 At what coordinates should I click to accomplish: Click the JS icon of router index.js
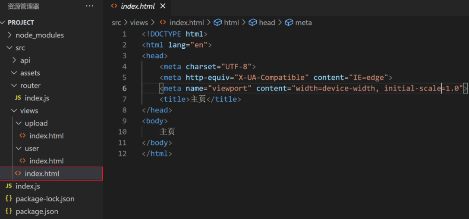(18, 98)
